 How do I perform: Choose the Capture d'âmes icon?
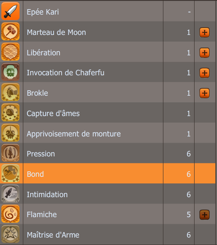10,112
